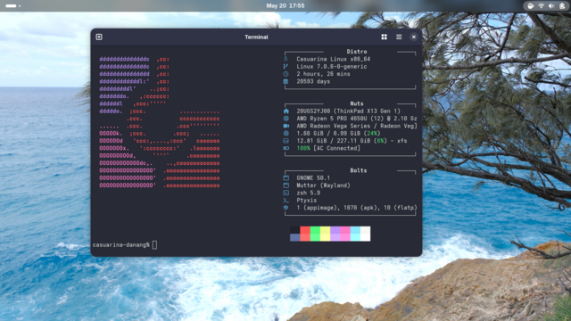Click the green 24% memory percentage
The image size is (571, 321).
click(x=372, y=133)
